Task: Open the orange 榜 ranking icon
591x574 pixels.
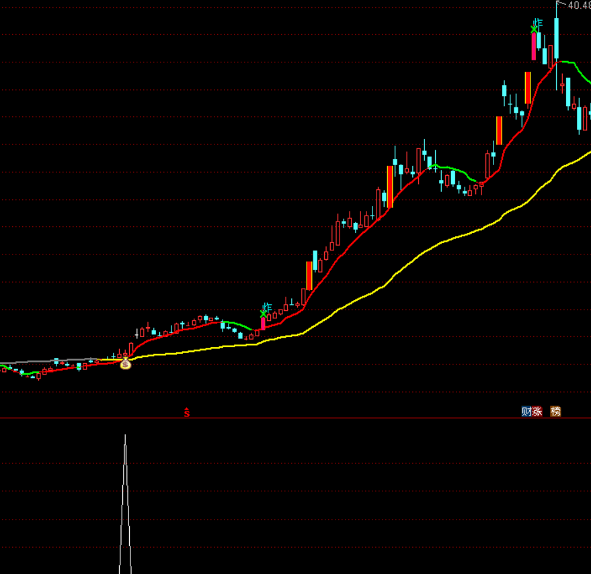Action: coord(555,412)
